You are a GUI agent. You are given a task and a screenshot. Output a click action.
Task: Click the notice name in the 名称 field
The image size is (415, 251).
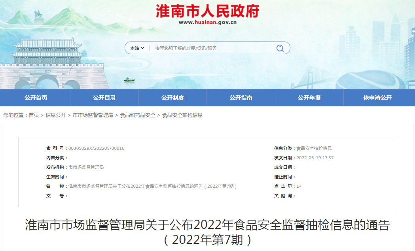point(154,187)
